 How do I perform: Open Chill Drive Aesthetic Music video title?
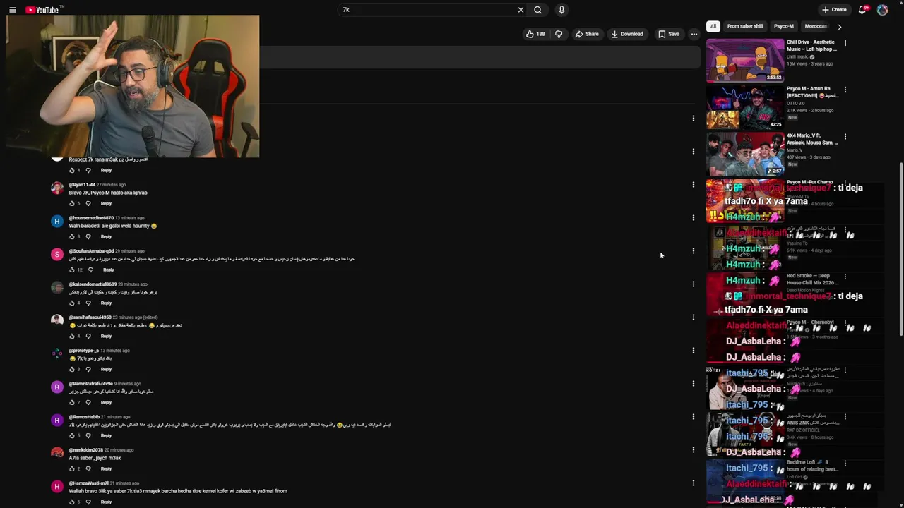click(x=812, y=46)
